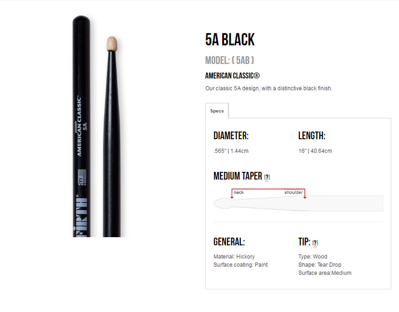Click the 5A BLACK product title
The image size is (399, 312).
[230, 39]
